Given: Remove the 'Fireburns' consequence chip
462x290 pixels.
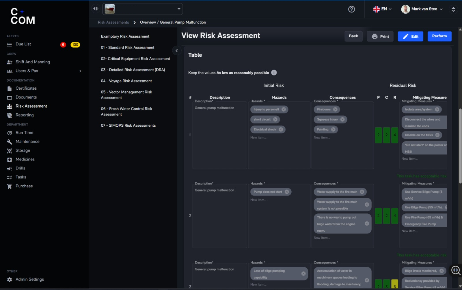Looking at the screenshot, I should click(335, 109).
